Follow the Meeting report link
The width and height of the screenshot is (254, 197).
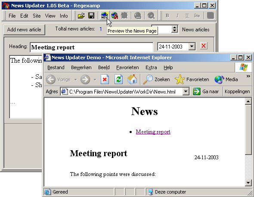[x=153, y=132]
